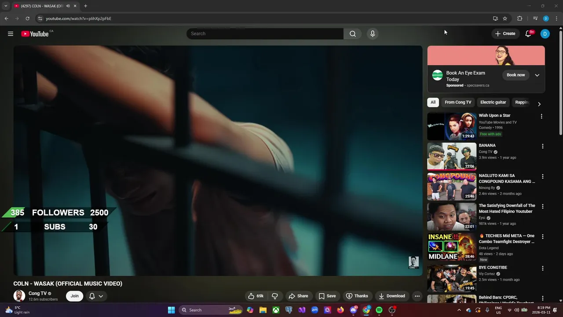Open BANANA video thumbnail
The height and width of the screenshot is (317, 563).
point(452,156)
